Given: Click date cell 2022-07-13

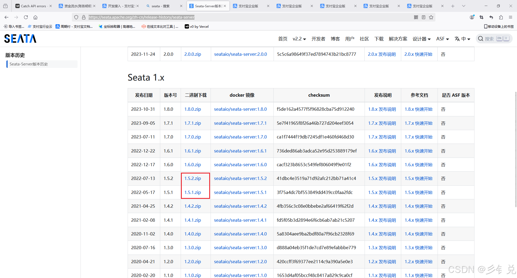Looking at the screenshot, I should (x=143, y=178).
